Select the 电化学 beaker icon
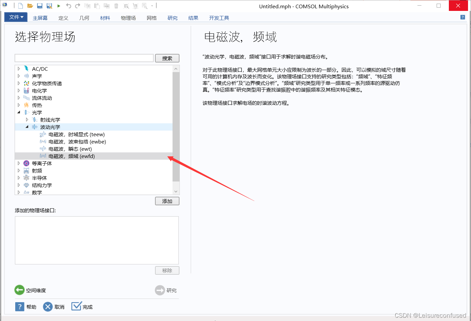Screen dimensions: 471x321 pyautogui.click(x=26, y=91)
